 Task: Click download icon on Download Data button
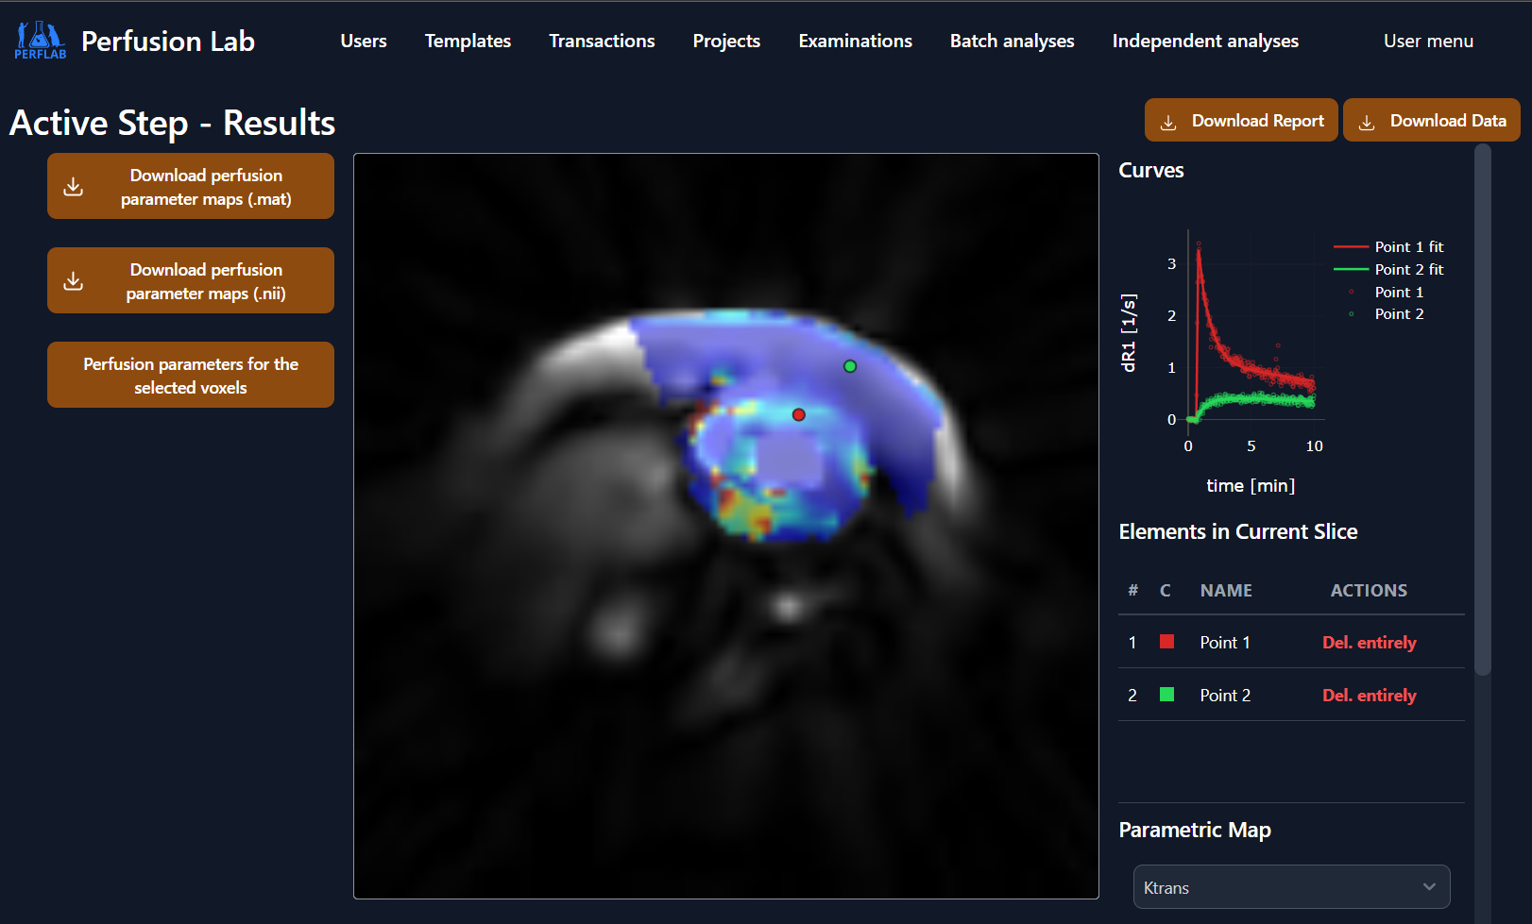[x=1367, y=122]
